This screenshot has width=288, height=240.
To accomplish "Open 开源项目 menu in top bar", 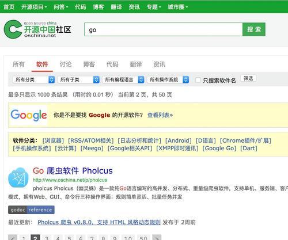I will tap(34, 7).
